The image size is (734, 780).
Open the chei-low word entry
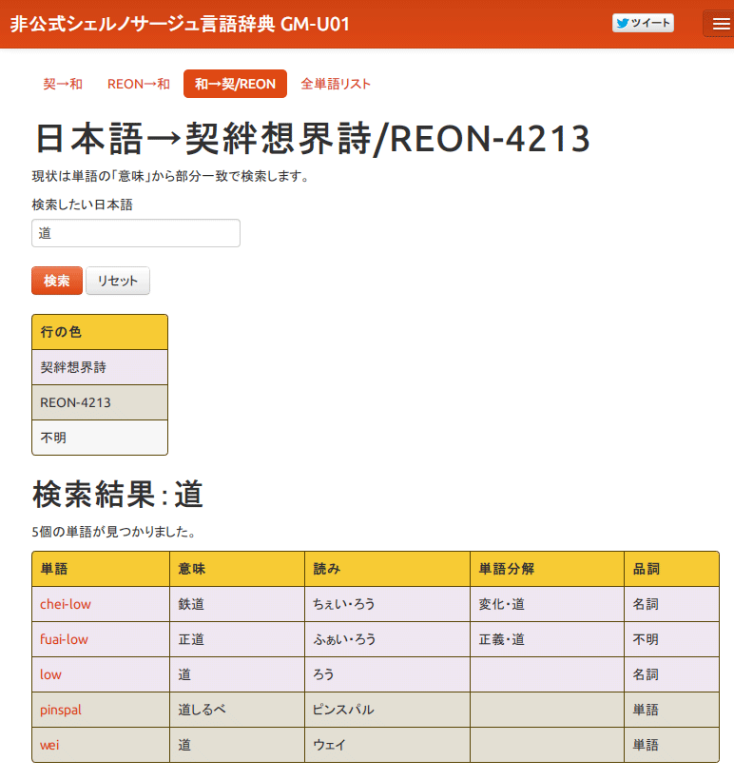(66, 604)
